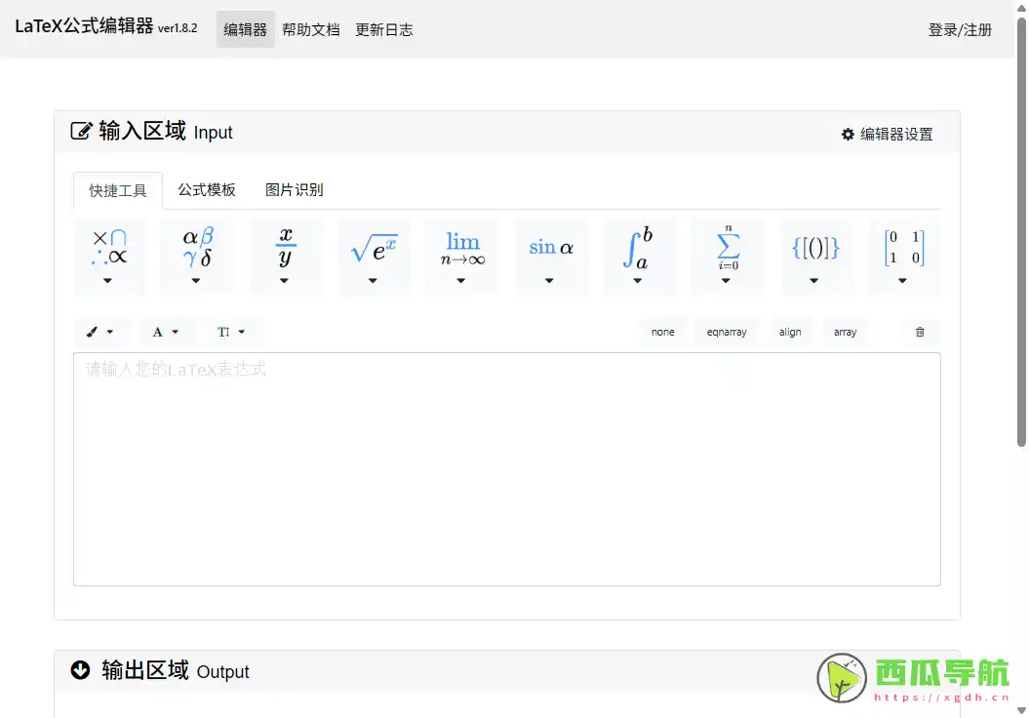Select the summation Σ template
1029x718 pixels.
pyautogui.click(x=727, y=252)
